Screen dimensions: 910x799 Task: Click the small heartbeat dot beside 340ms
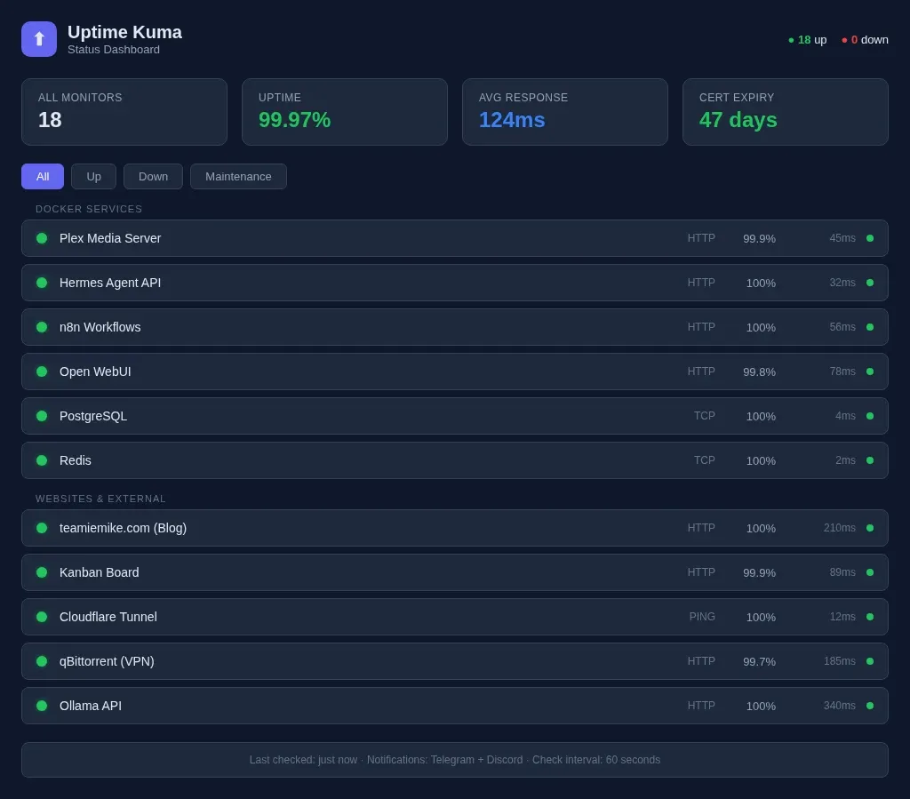coord(870,706)
